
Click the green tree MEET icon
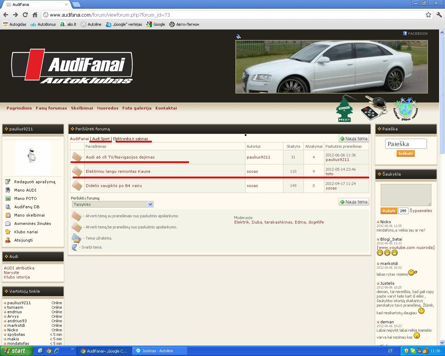(344, 108)
